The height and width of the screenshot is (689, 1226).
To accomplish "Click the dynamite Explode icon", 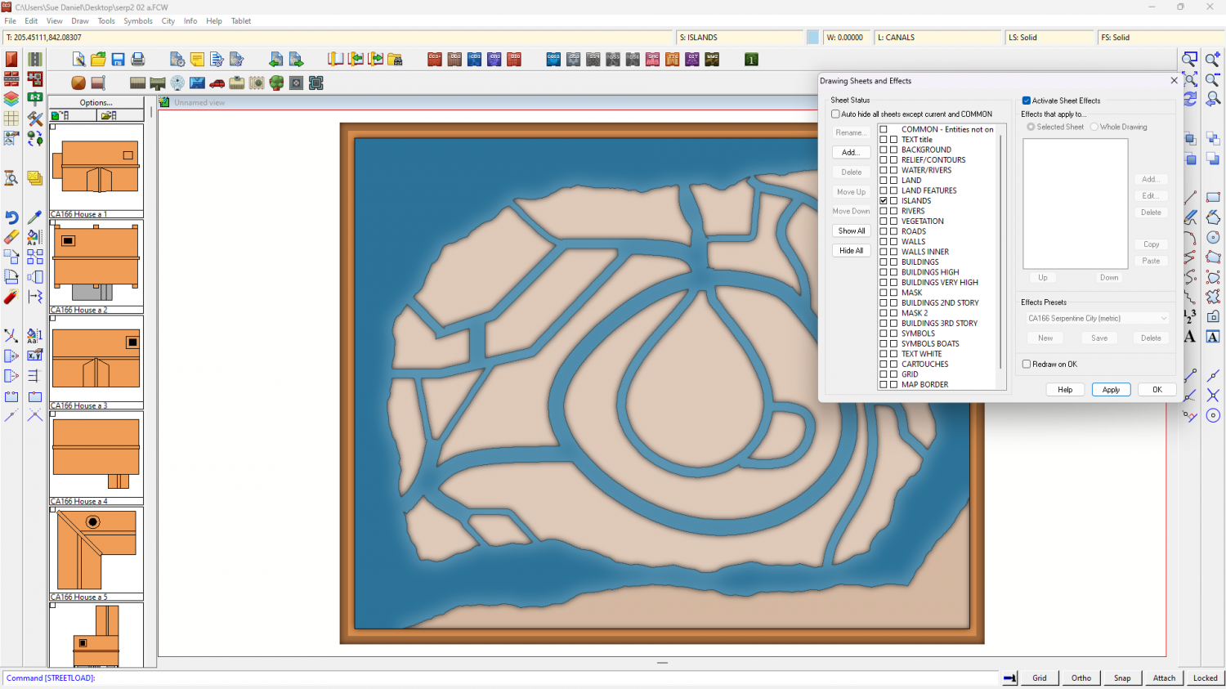I will [11, 297].
